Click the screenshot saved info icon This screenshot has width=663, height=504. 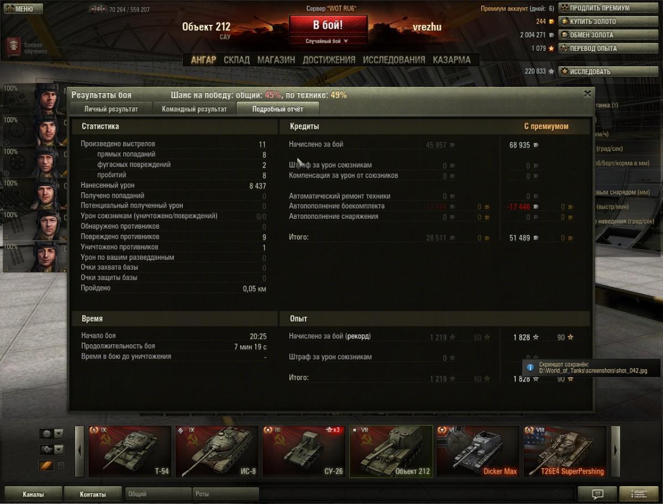(530, 368)
